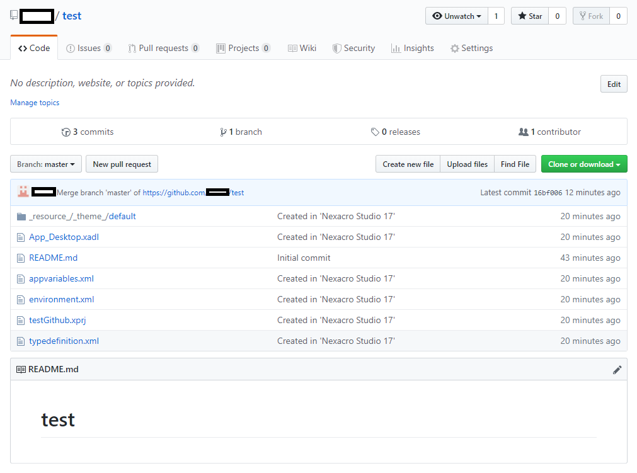The height and width of the screenshot is (473, 637).
Task: Open the repository bookmark icon top left
Action: pyautogui.click(x=13, y=16)
